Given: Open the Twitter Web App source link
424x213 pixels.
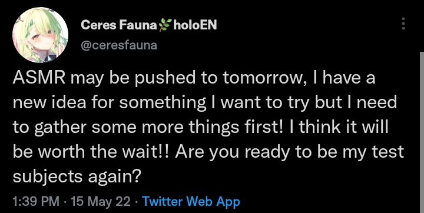Looking at the screenshot, I should coord(191,201).
